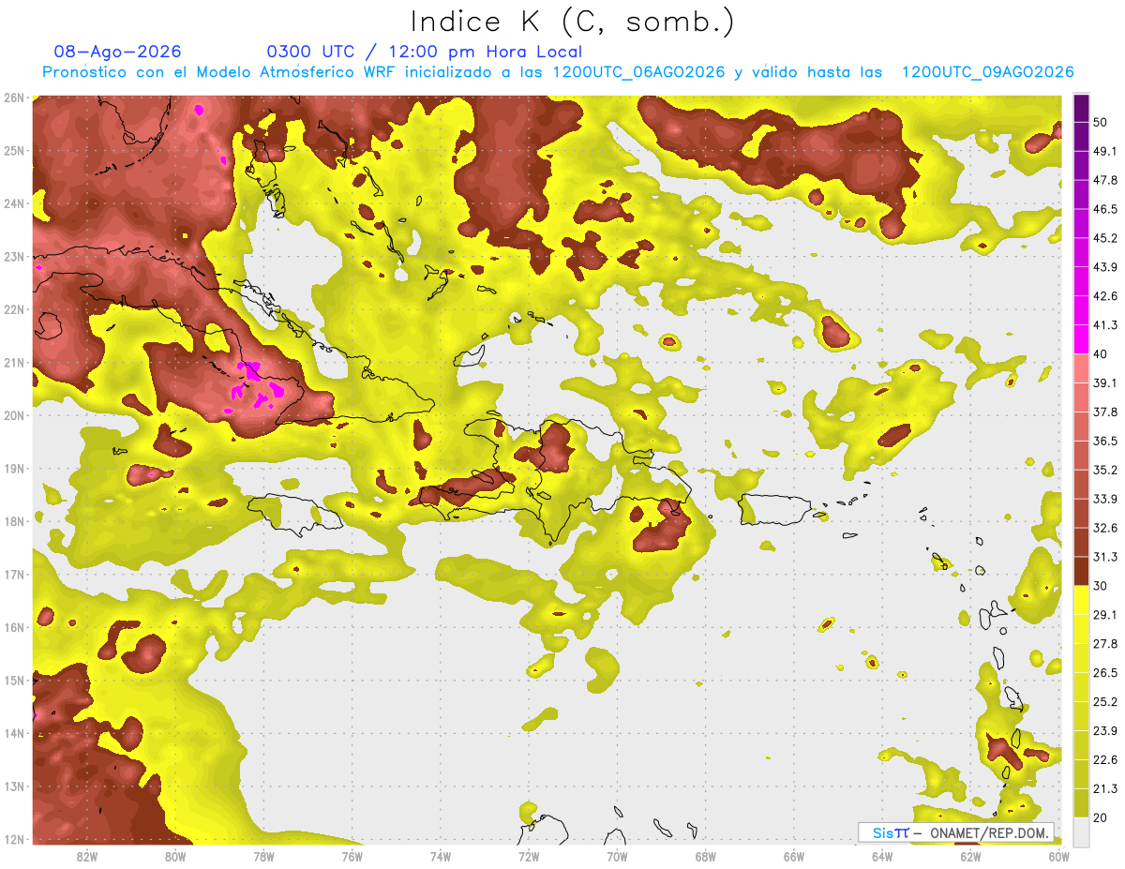1125x869 pixels.
Task: Click the latitude label '19N'
Action: (14, 469)
